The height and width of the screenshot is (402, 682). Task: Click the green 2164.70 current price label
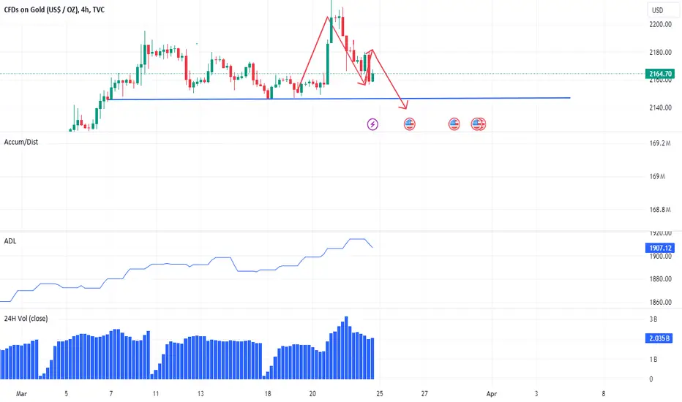coord(660,74)
